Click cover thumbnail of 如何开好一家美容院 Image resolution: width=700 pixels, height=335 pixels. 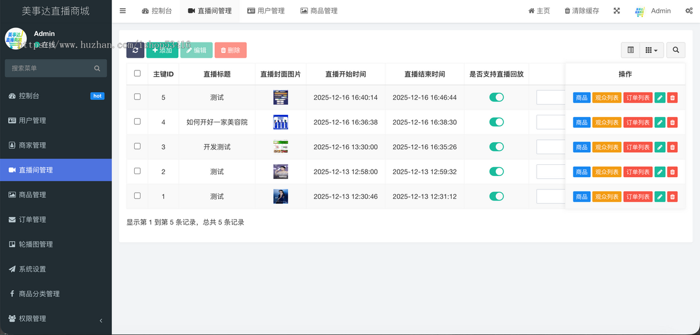(x=281, y=122)
